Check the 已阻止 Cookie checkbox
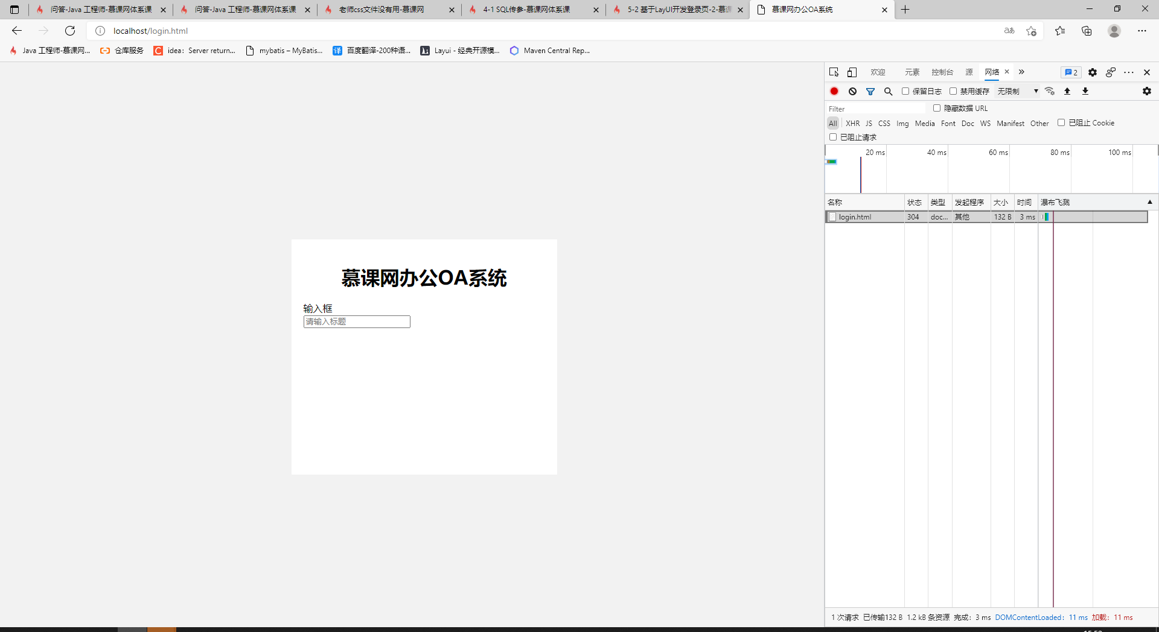 pyautogui.click(x=1061, y=122)
